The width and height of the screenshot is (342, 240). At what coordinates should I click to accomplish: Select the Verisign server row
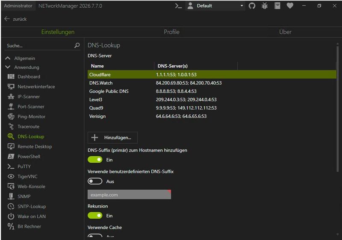(x=212, y=116)
